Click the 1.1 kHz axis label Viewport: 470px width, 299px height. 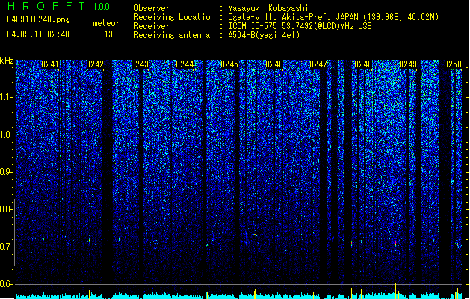click(x=7, y=97)
